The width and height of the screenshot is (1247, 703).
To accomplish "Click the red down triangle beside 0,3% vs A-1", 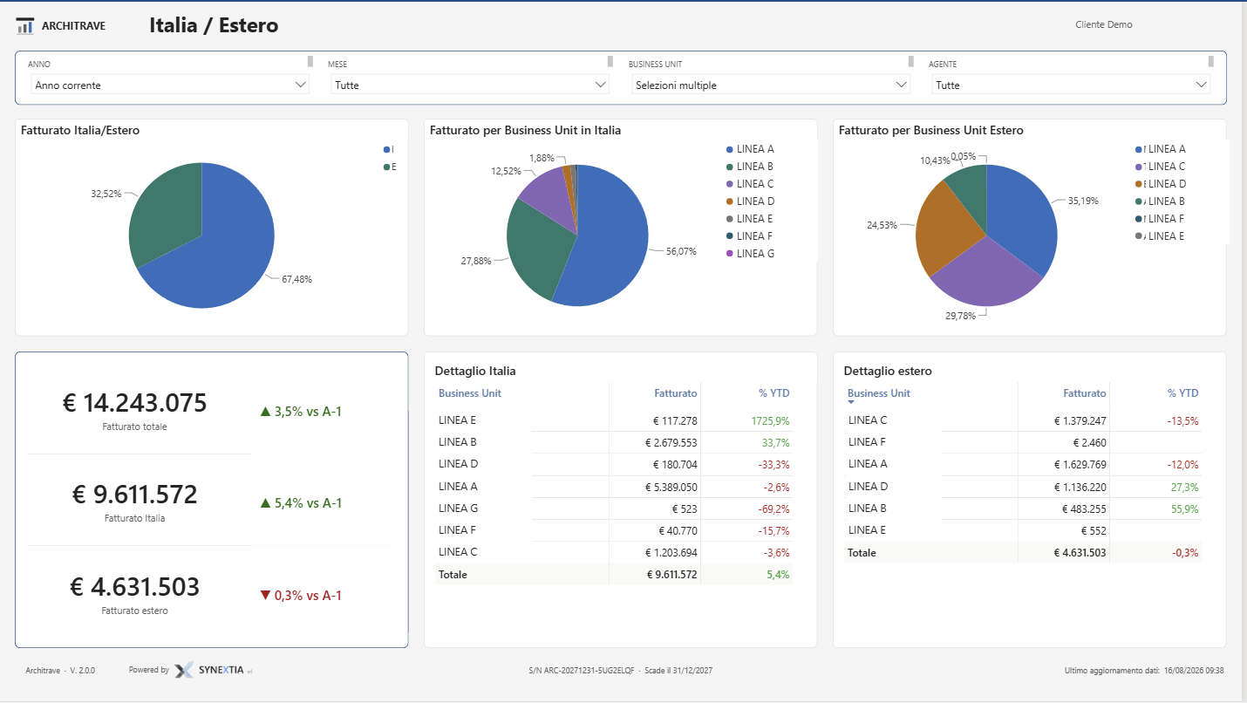I will [x=266, y=596].
